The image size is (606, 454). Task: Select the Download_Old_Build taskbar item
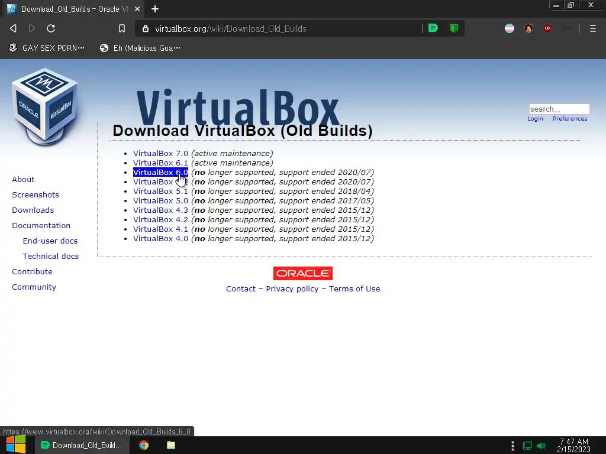(82, 445)
